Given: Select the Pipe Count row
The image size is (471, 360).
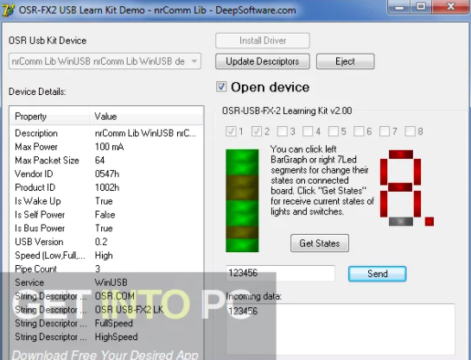Looking at the screenshot, I should point(106,268).
